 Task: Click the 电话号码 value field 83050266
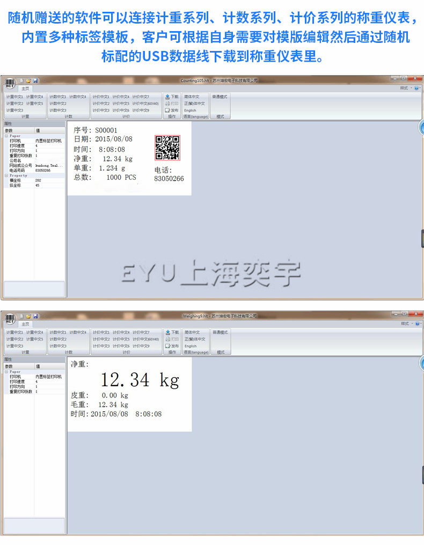pyautogui.click(x=43, y=171)
